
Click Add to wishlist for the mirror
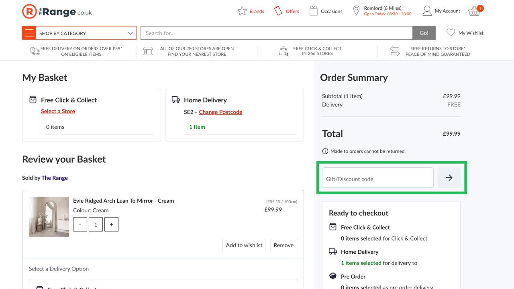pos(244,245)
